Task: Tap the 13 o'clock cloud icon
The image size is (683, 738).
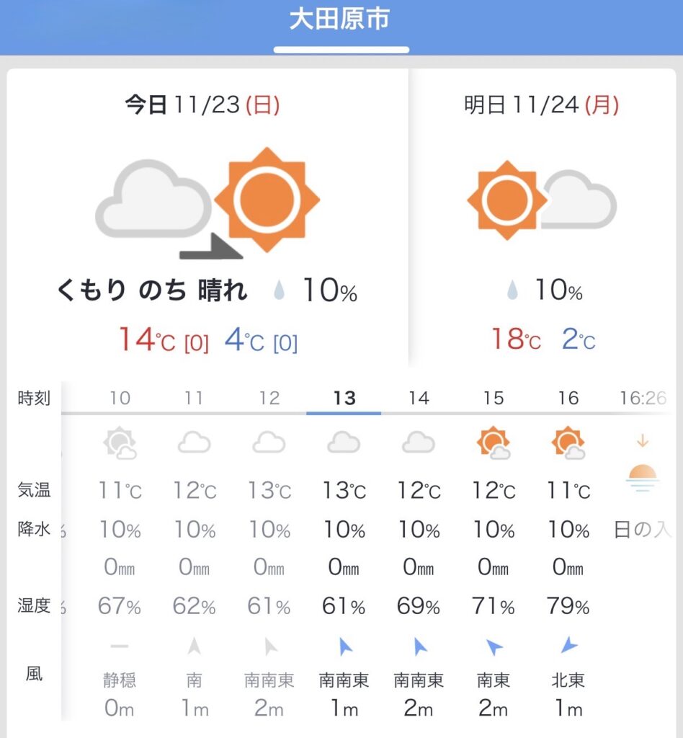Action: (x=344, y=443)
